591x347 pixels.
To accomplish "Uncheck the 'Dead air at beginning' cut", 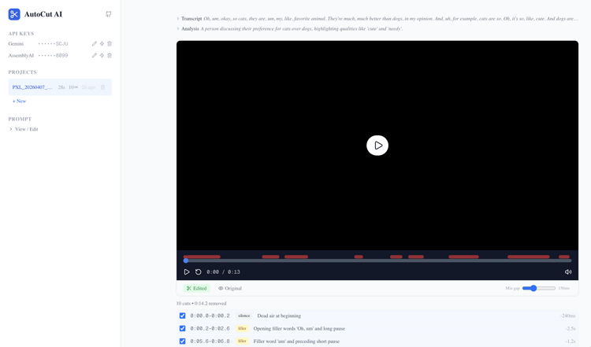I will (183, 316).
